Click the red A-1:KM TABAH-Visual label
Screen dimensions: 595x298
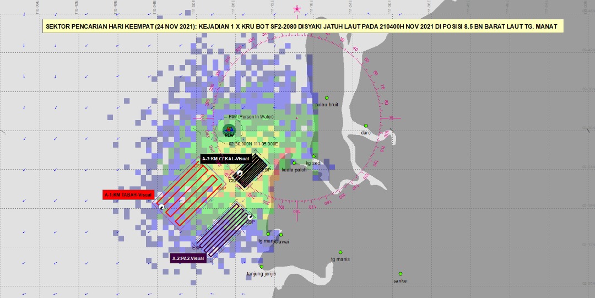tap(127, 194)
